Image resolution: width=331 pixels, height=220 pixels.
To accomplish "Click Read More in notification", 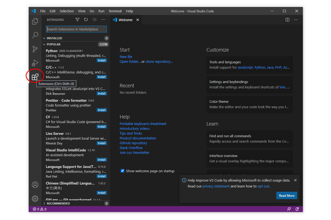I will [287, 196].
